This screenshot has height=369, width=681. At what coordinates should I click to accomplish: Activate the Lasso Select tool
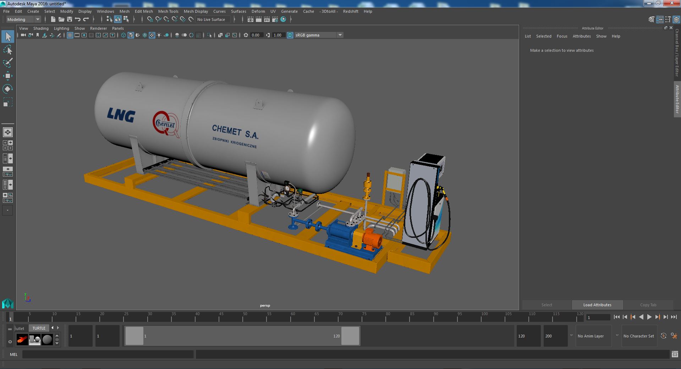[8, 50]
